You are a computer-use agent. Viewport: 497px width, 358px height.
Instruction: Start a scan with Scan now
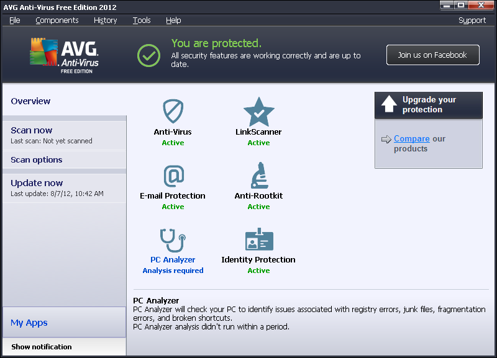(x=32, y=130)
